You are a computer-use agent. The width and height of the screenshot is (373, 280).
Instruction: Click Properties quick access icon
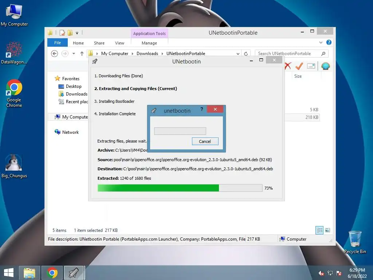(x=62, y=32)
